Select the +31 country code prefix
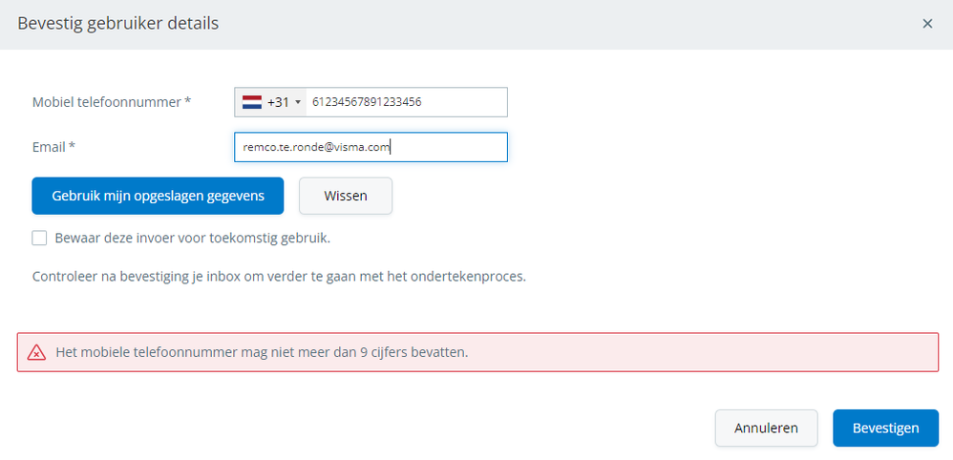The height and width of the screenshot is (460, 953). point(278,102)
